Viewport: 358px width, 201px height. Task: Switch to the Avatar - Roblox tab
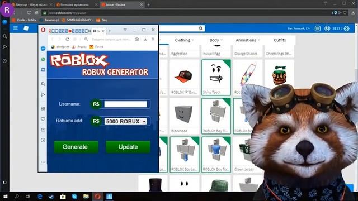click(122, 4)
